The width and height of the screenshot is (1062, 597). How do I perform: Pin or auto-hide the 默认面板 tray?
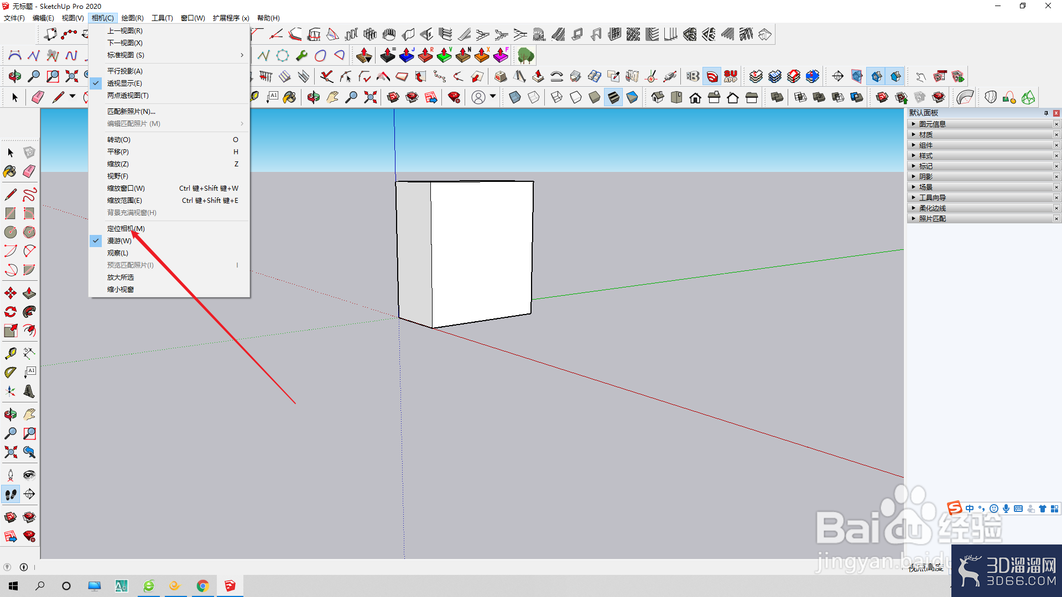[1046, 113]
